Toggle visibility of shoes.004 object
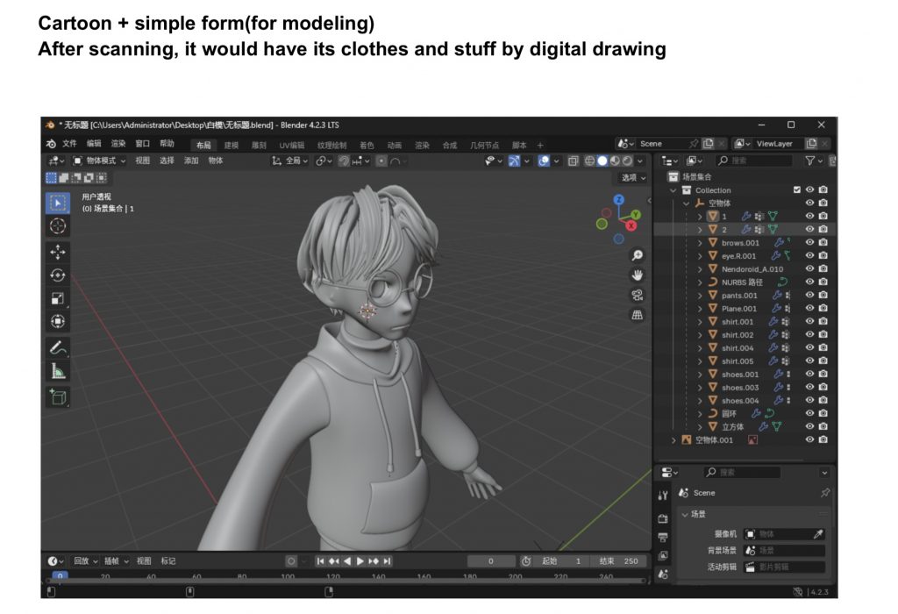898x614 pixels. 810,401
